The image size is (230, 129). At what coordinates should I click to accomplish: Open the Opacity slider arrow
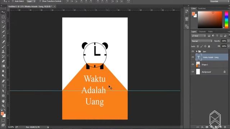coord(228,41)
